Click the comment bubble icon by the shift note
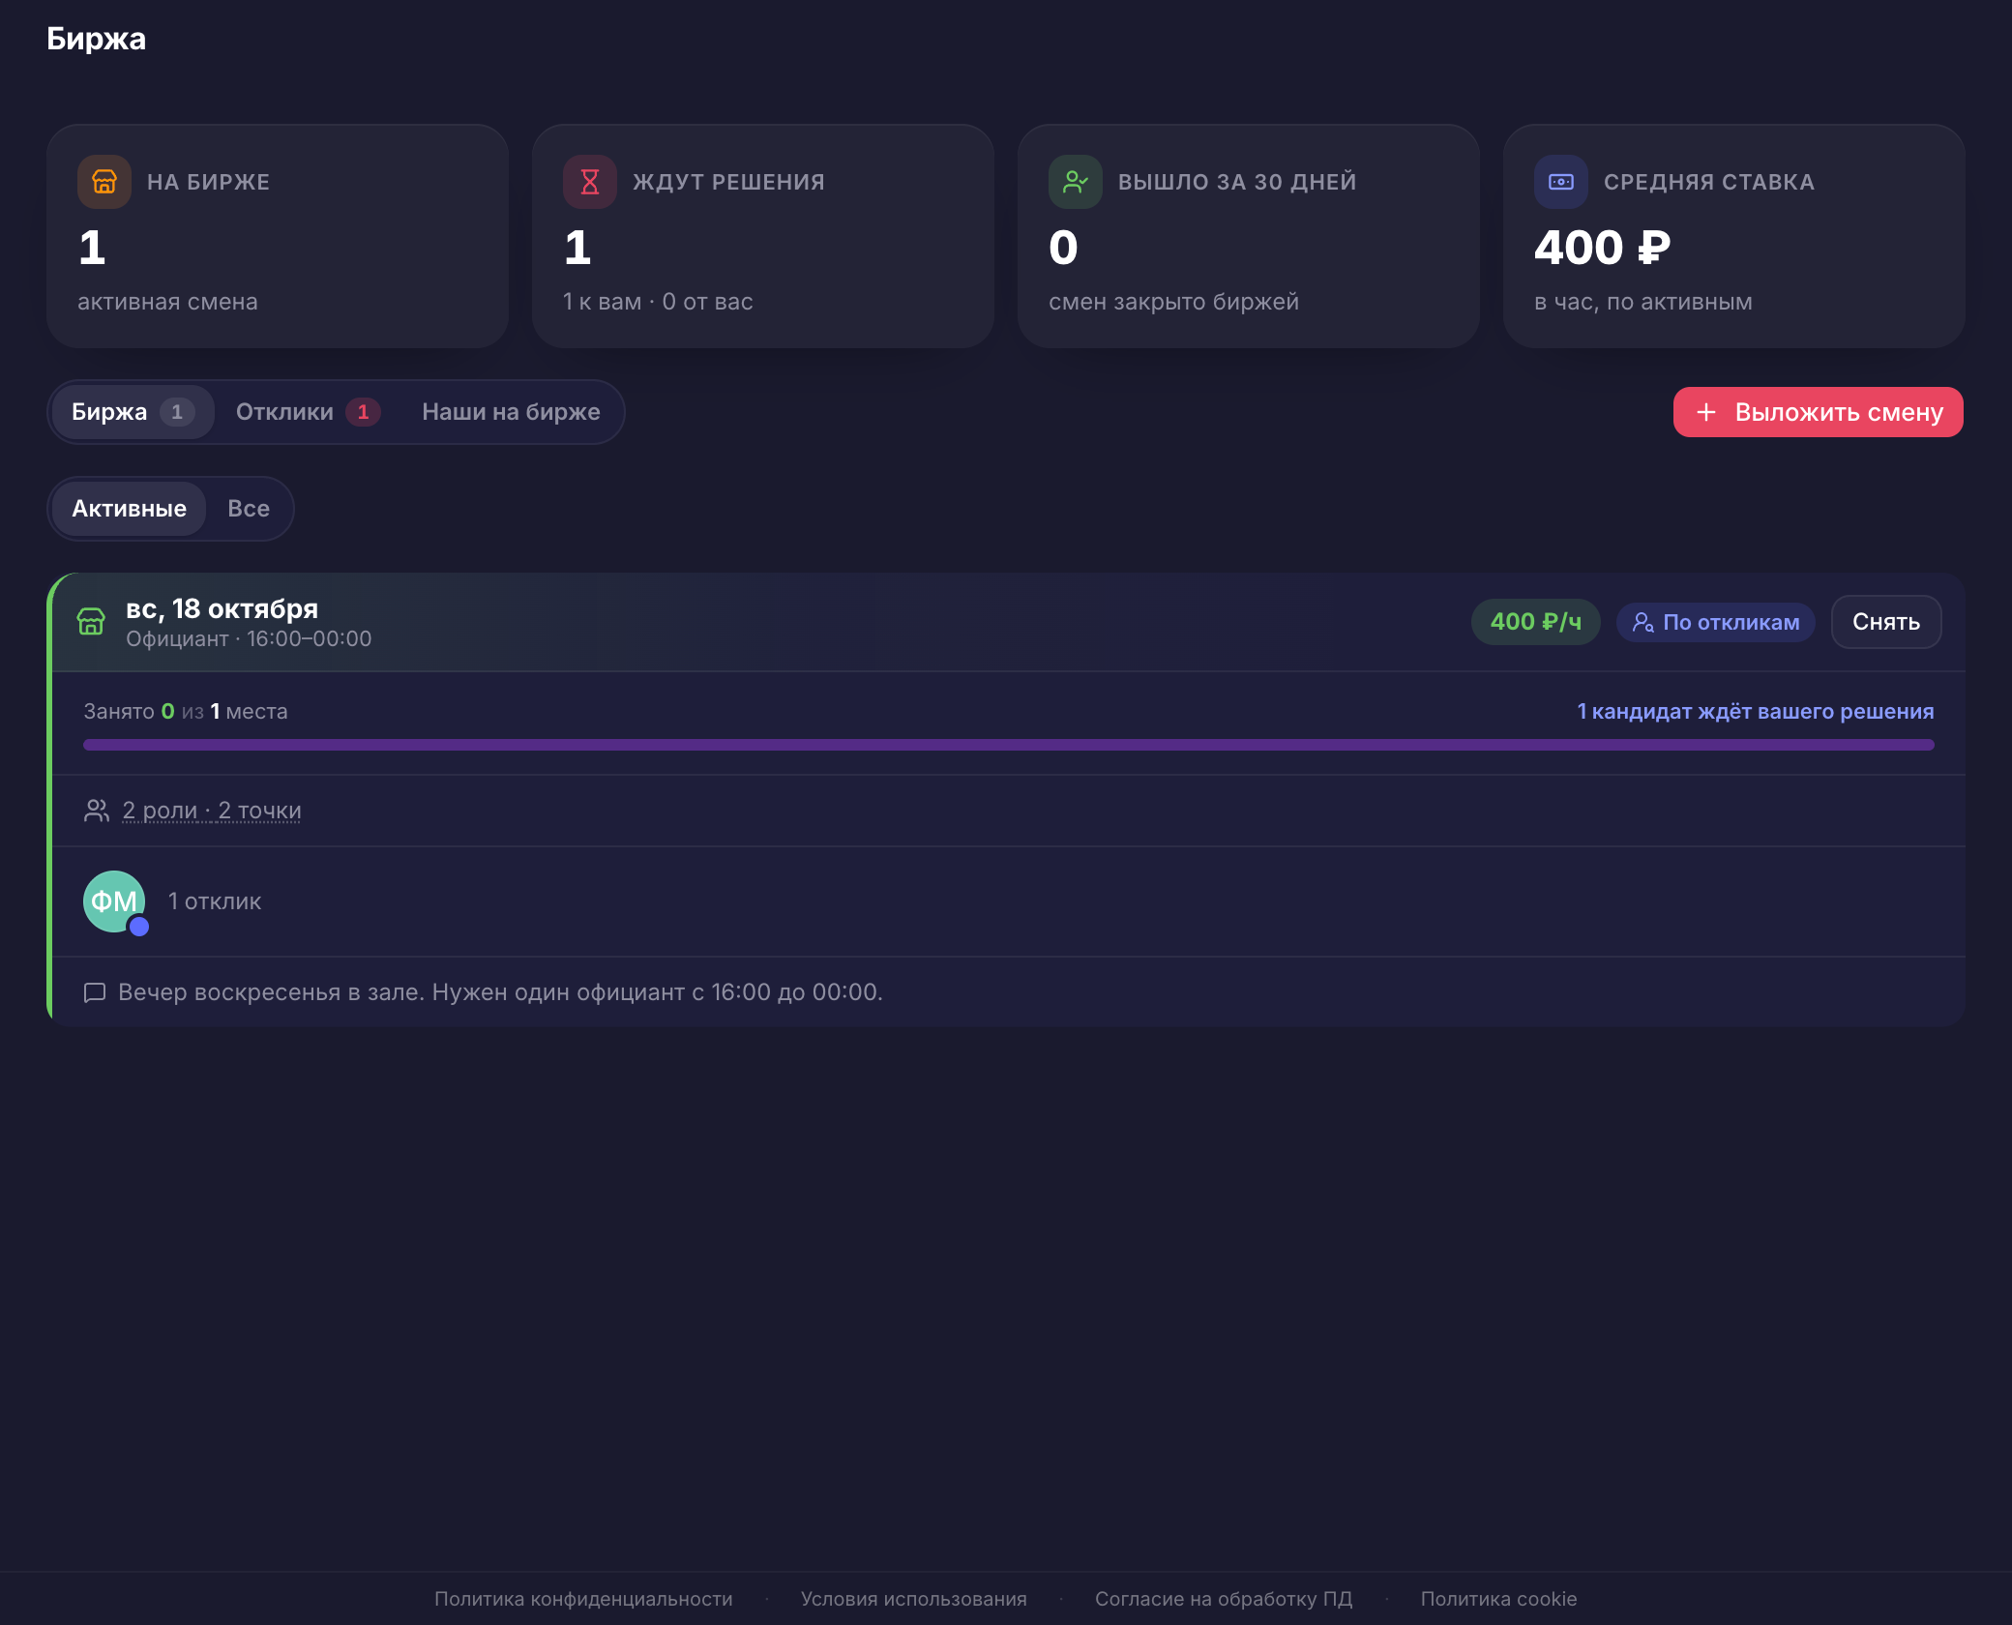The height and width of the screenshot is (1625, 2012). click(x=95, y=992)
